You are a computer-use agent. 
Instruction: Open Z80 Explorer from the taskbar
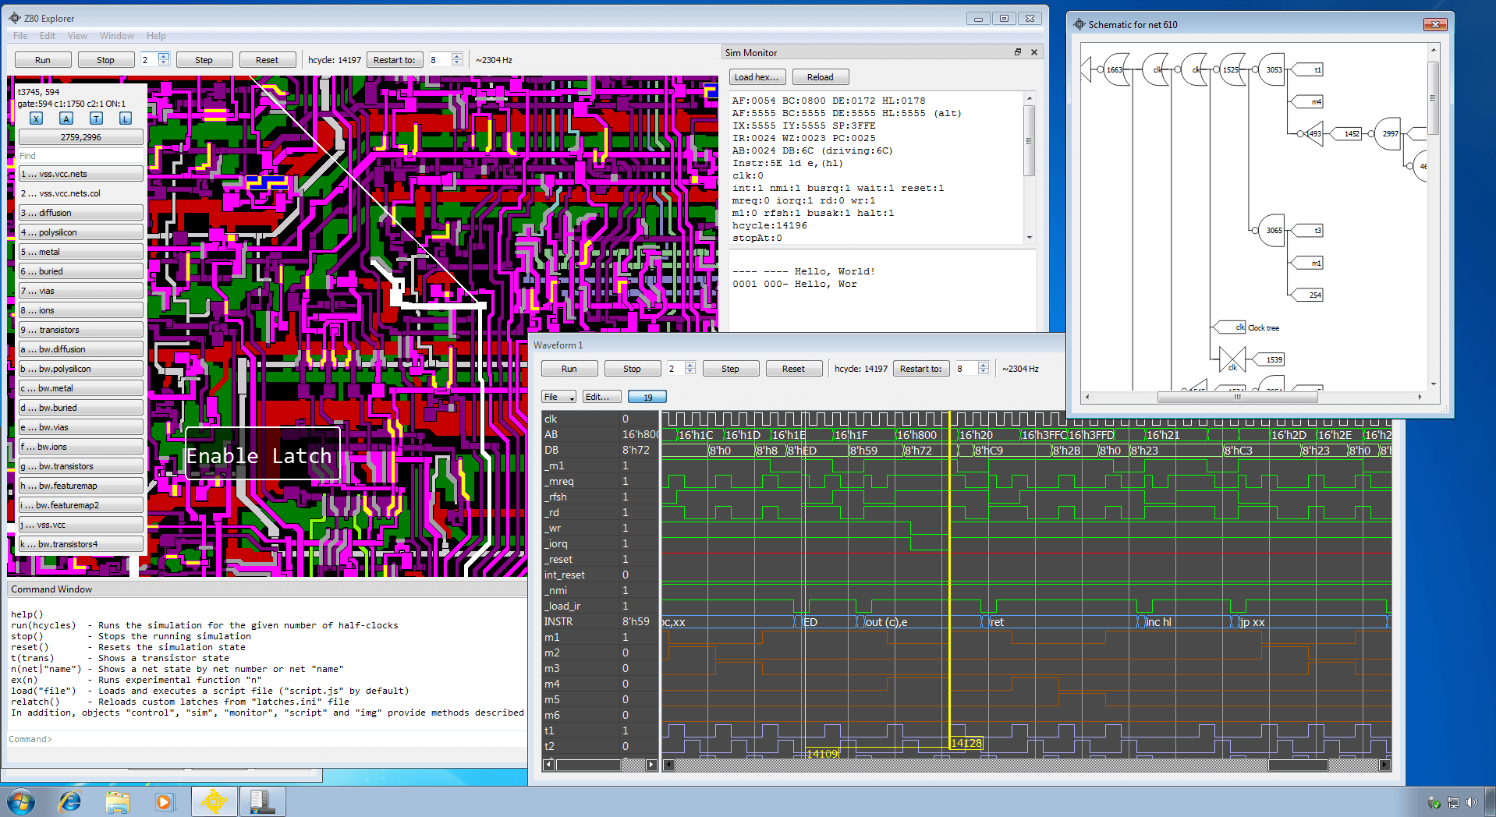coord(214,801)
